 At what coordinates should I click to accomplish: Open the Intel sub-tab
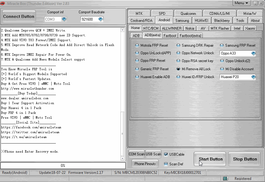(x=237, y=28)
